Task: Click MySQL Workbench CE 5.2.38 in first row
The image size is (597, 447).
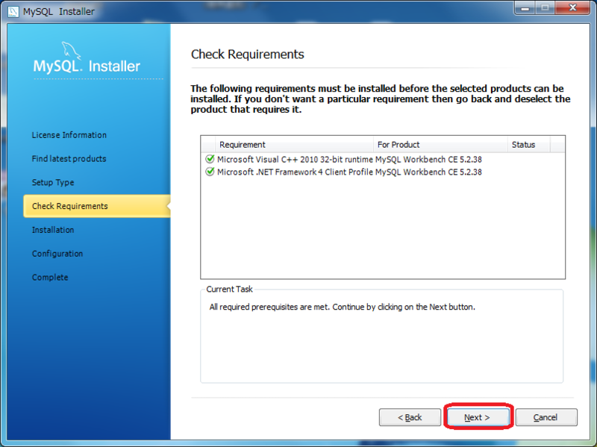Action: point(428,159)
